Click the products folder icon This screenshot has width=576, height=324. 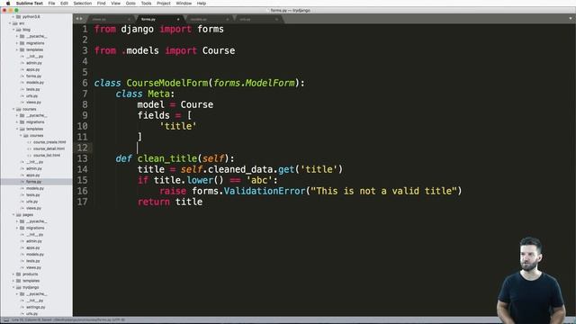[x=19, y=274]
